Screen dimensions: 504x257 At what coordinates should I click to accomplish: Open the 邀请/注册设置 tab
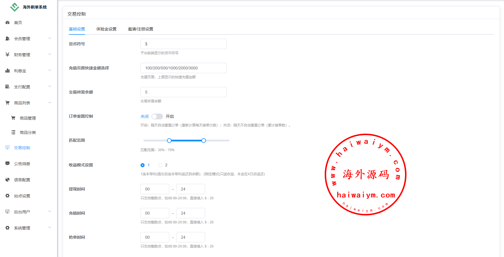[140, 29]
